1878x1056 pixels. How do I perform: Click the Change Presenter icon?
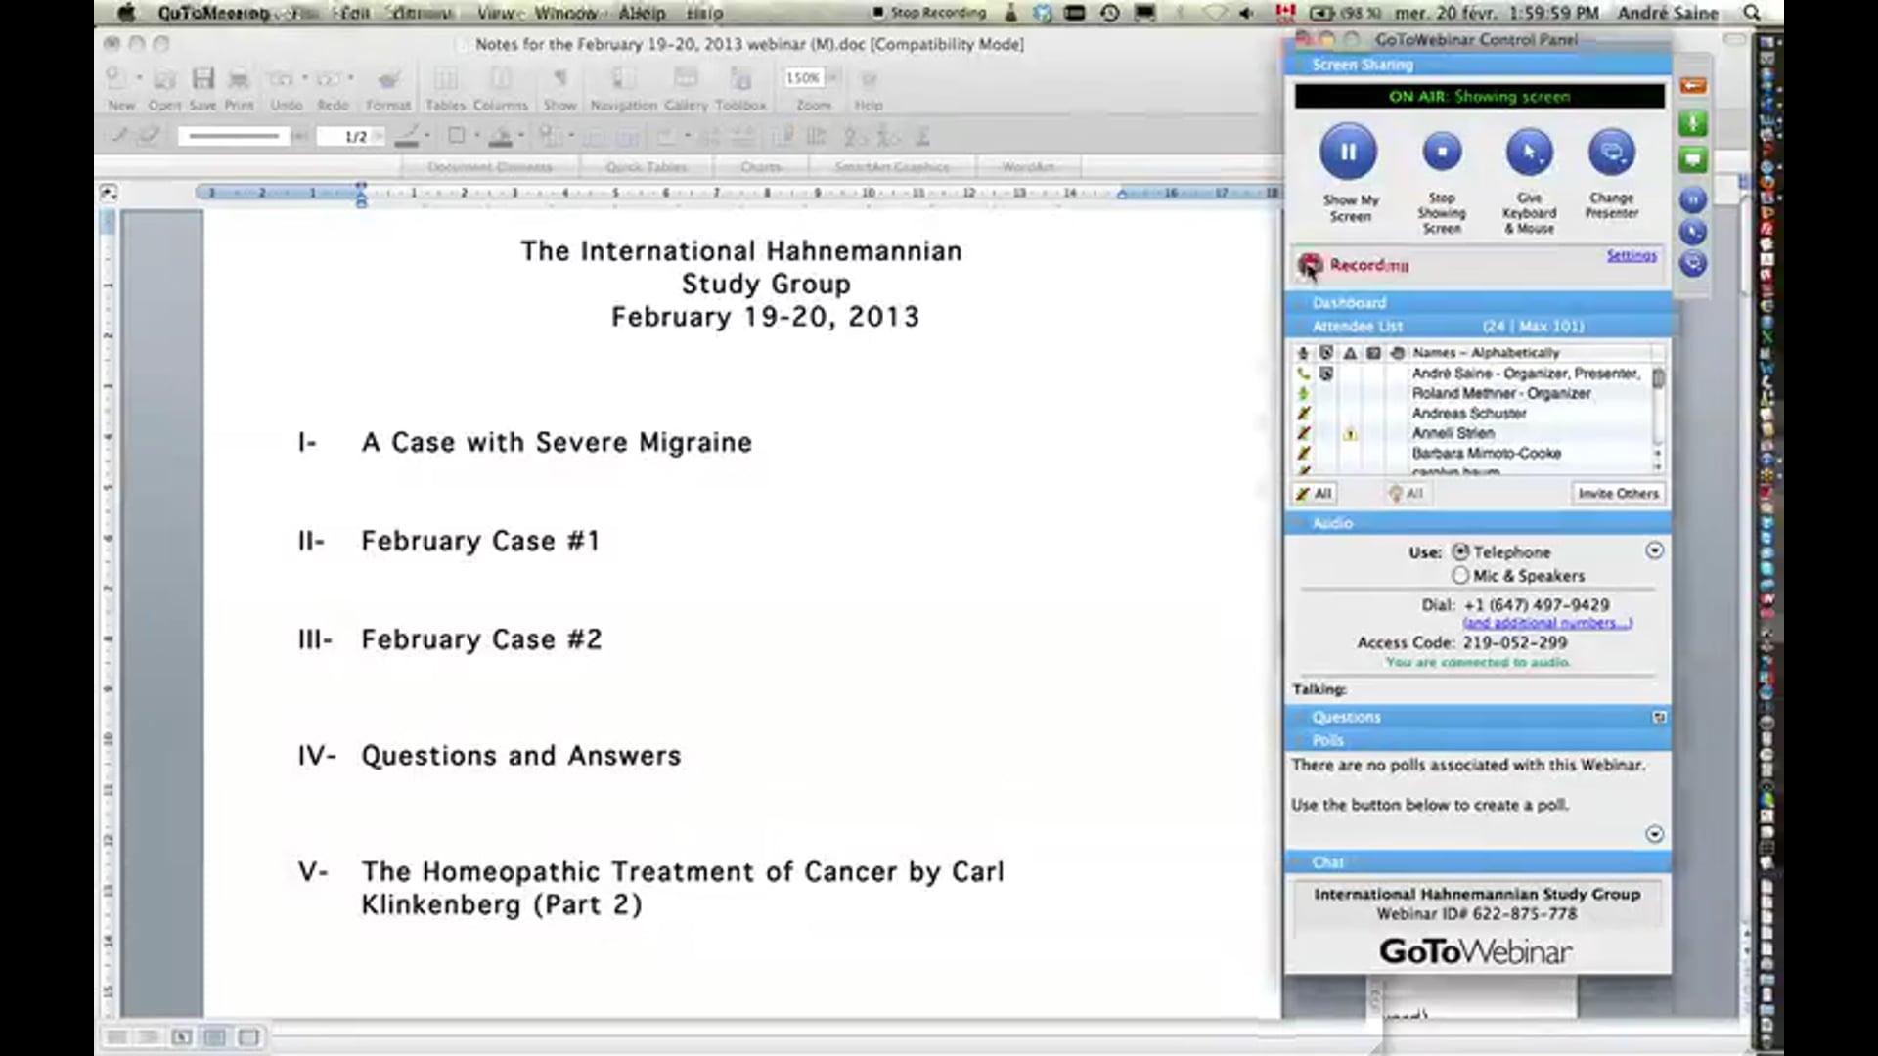[1611, 152]
